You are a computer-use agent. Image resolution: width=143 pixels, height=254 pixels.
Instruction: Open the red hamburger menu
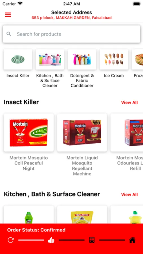(x=8, y=15)
